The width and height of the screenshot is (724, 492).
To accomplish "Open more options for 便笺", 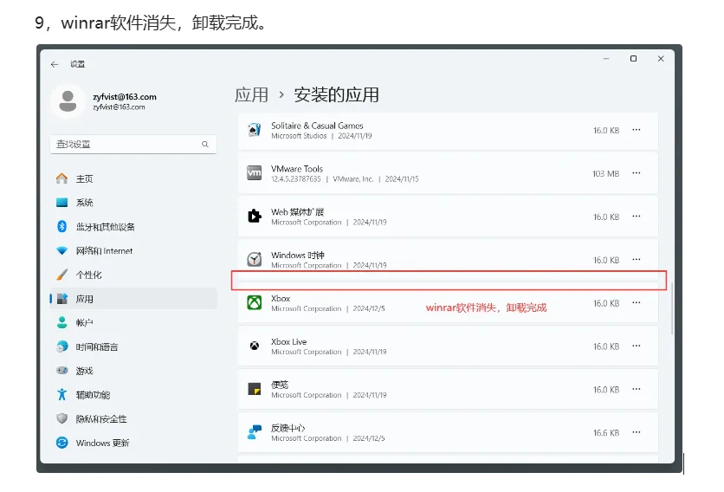I will click(x=637, y=390).
